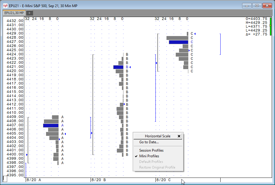This screenshot has width=275, height=185.
Task: Click blue triangle marker beside 4405 A row
Action: tap(65, 134)
